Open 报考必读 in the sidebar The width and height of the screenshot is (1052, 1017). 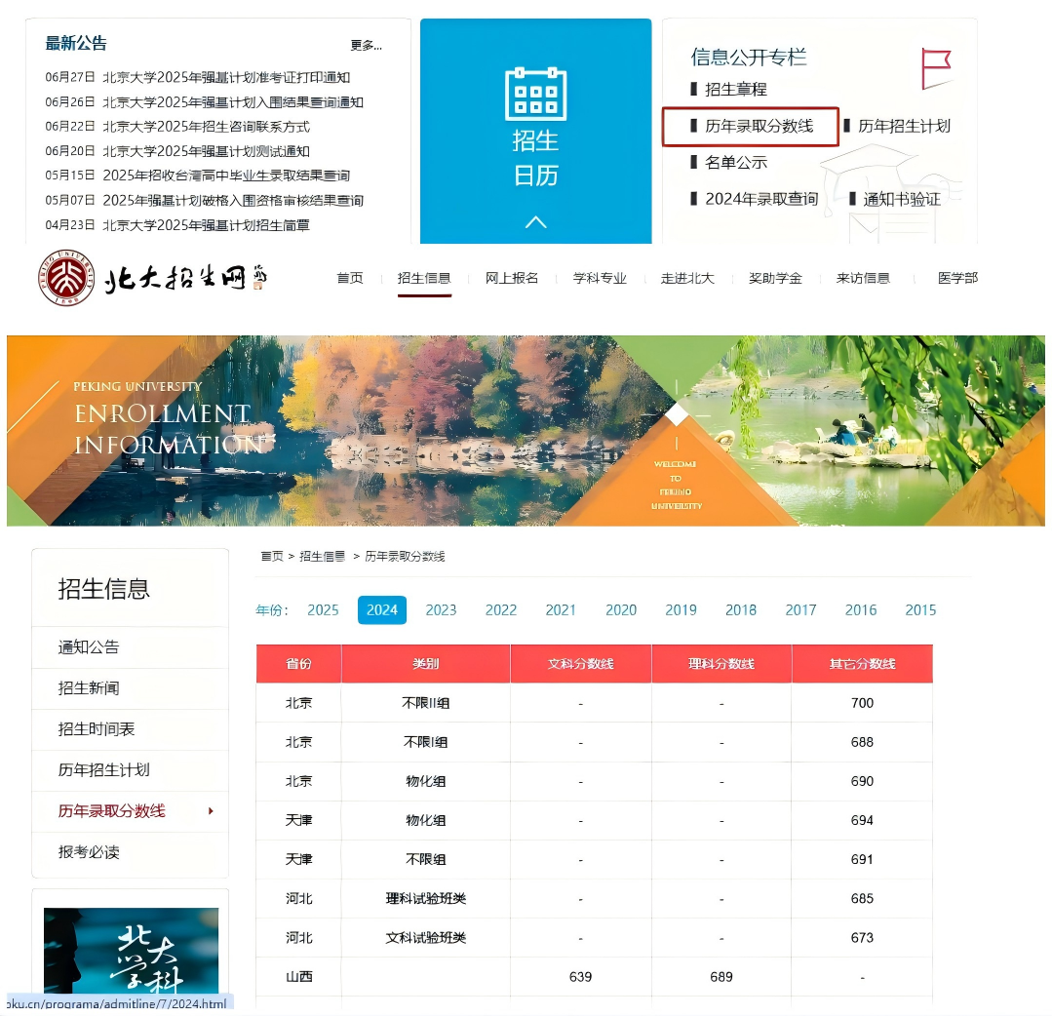(89, 852)
